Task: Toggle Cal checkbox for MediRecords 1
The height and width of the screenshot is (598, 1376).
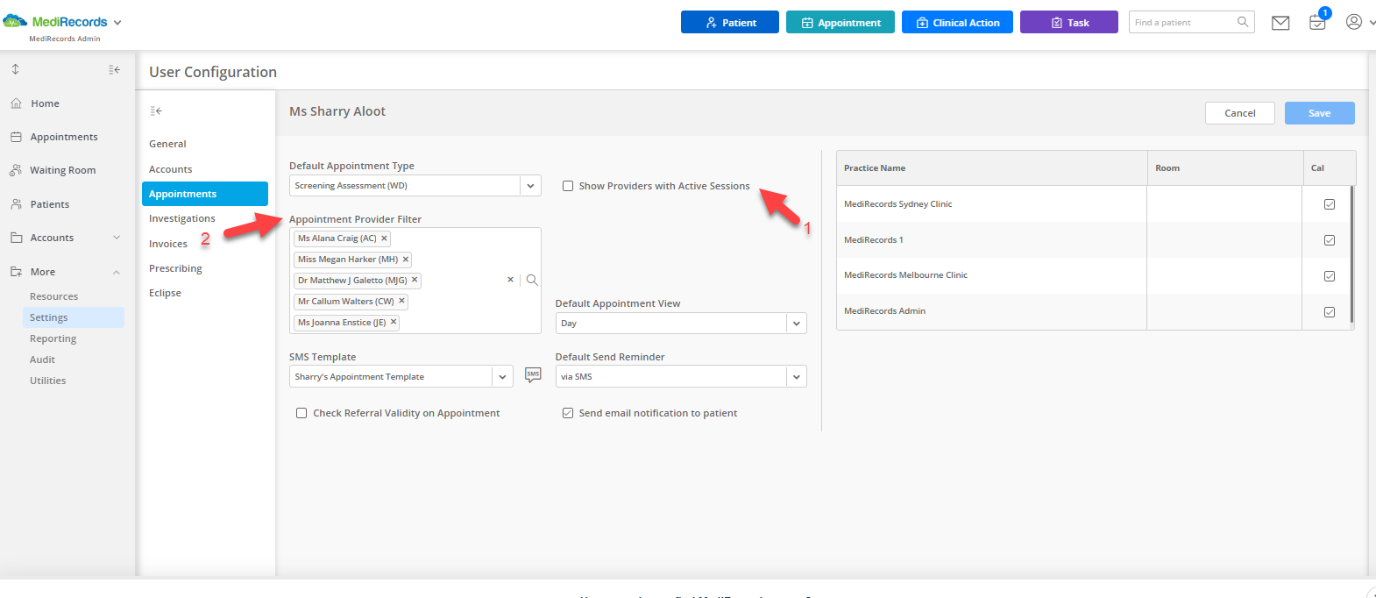Action: click(1330, 240)
